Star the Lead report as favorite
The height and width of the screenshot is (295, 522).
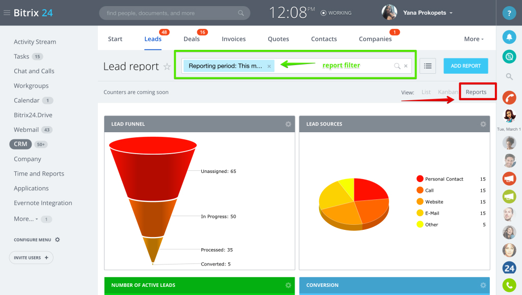[167, 67]
